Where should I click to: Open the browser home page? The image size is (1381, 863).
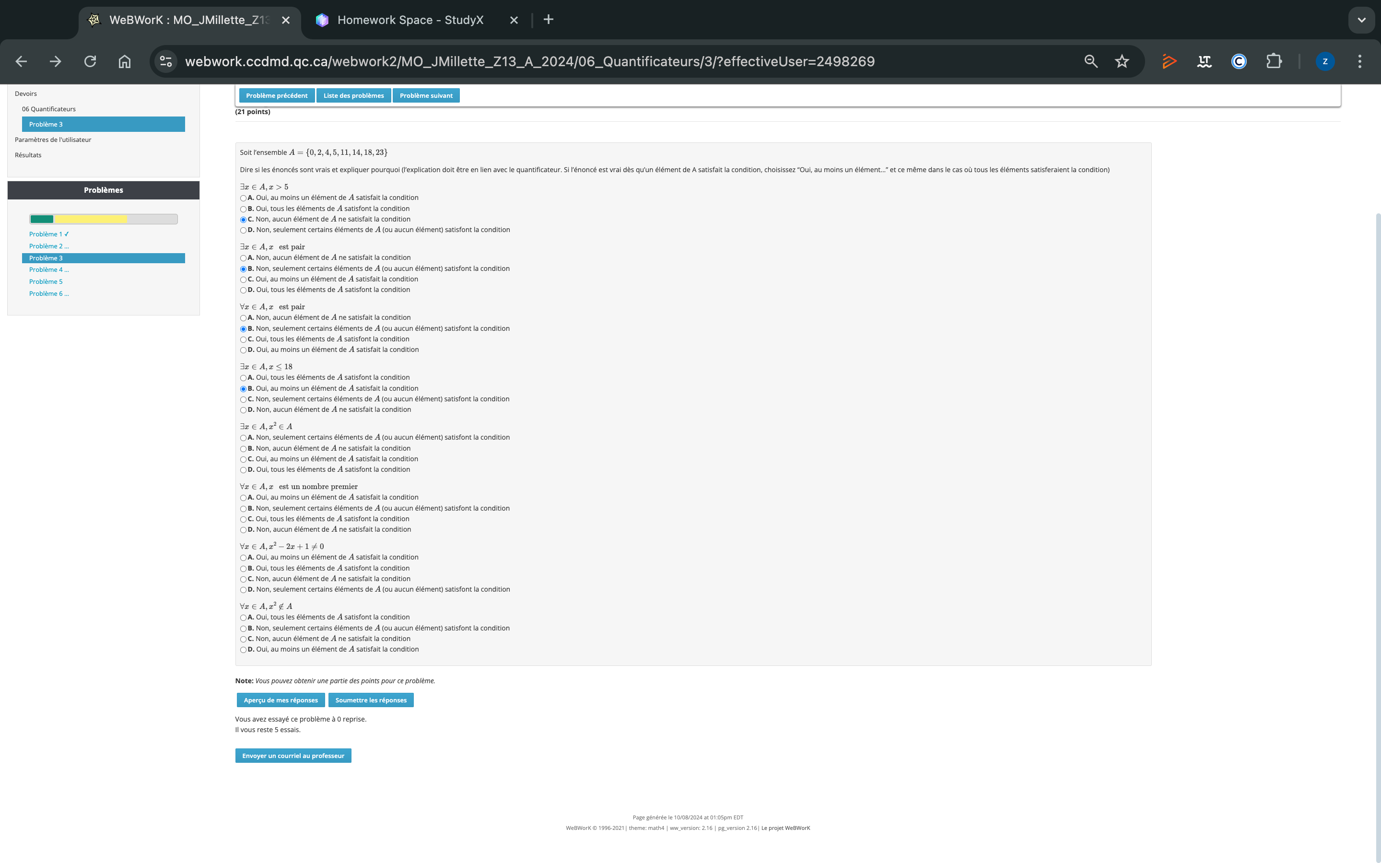tap(124, 62)
